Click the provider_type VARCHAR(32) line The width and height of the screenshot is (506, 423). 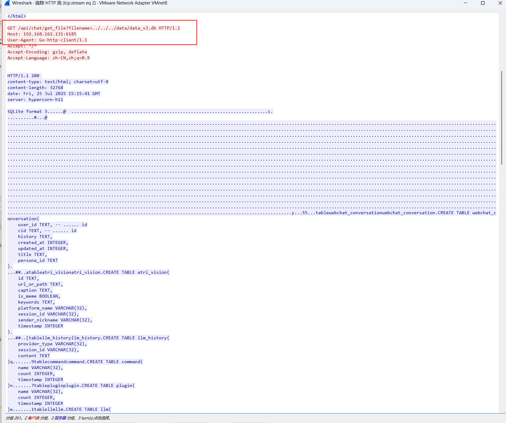52,344
